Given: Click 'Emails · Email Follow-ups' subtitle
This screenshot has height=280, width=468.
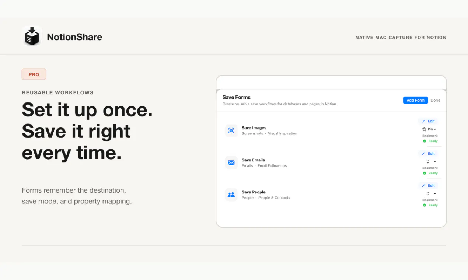Looking at the screenshot, I should tap(264, 166).
